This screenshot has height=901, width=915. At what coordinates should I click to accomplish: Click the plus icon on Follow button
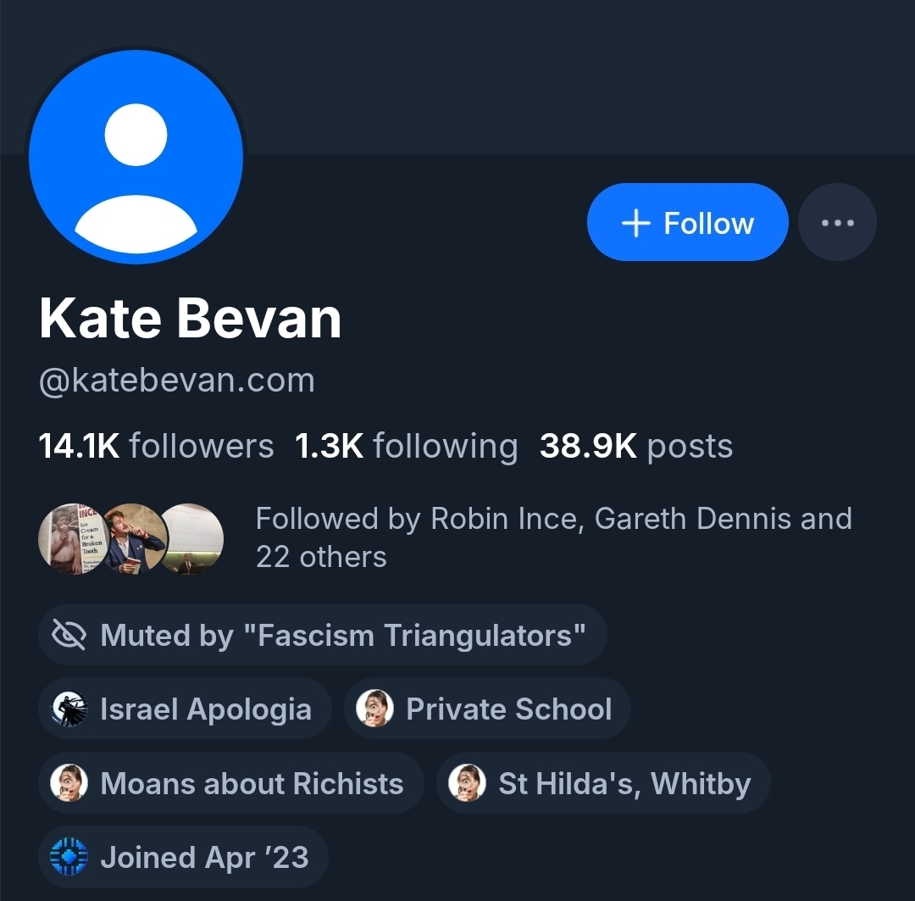click(x=635, y=223)
